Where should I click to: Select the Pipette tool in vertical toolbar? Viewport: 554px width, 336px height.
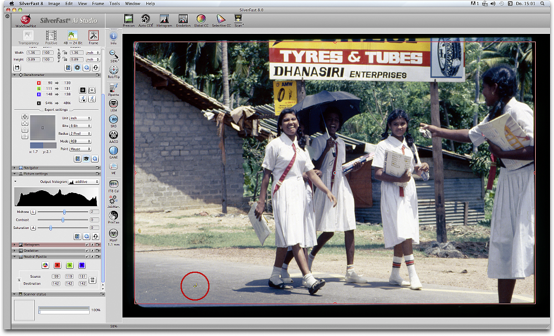click(114, 88)
